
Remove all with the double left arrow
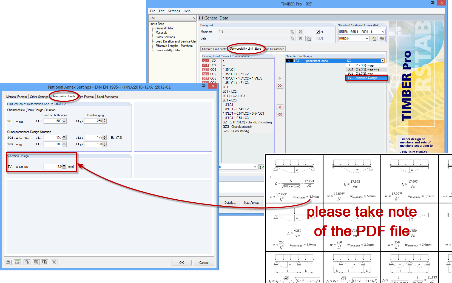[x=280, y=114]
